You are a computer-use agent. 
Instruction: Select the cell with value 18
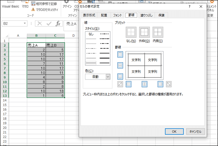pos(55,91)
